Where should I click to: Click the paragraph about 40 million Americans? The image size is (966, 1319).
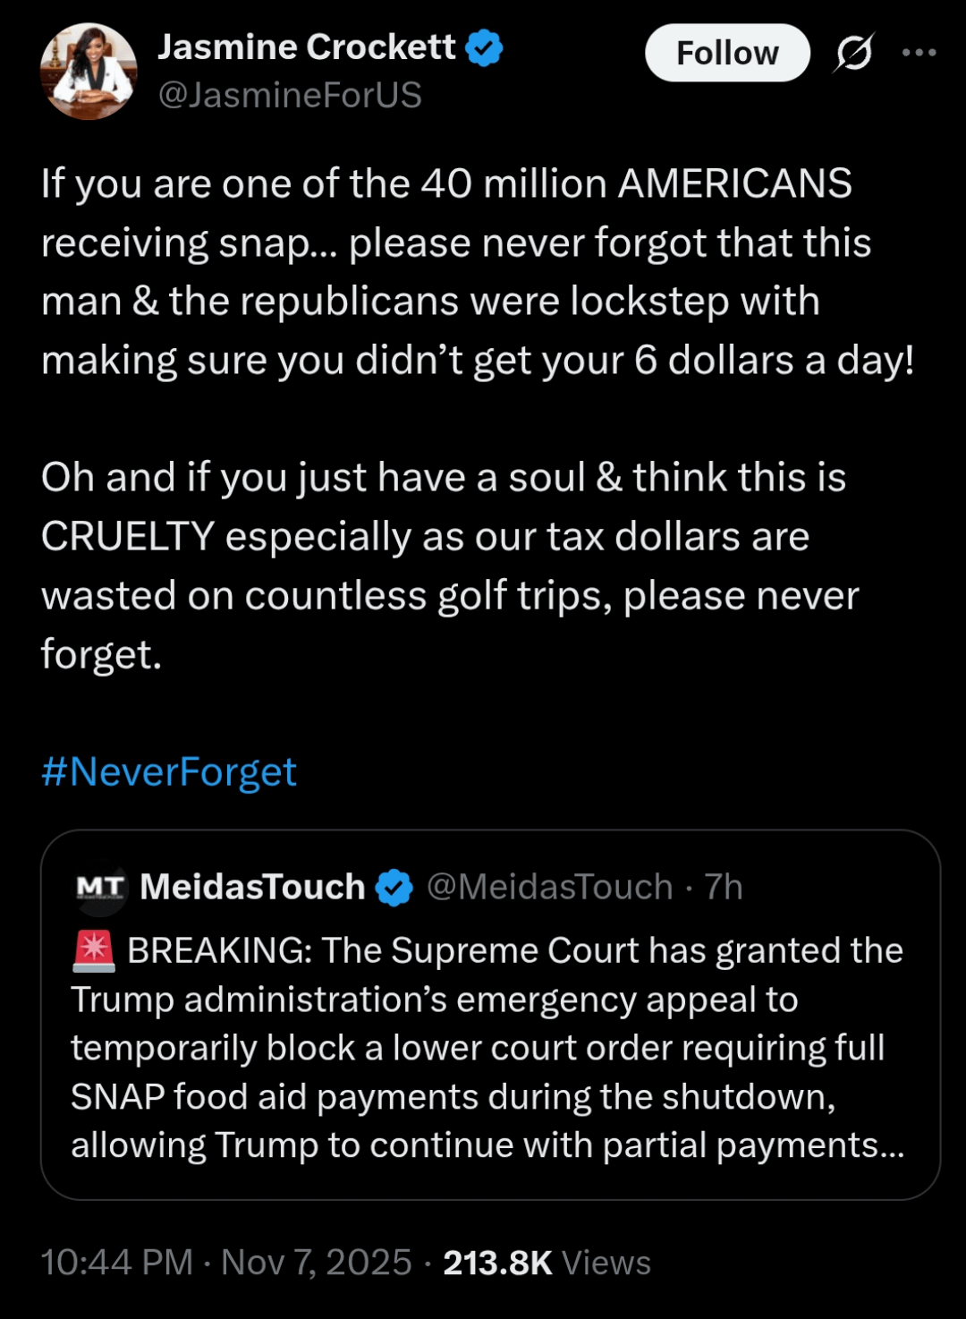point(478,272)
